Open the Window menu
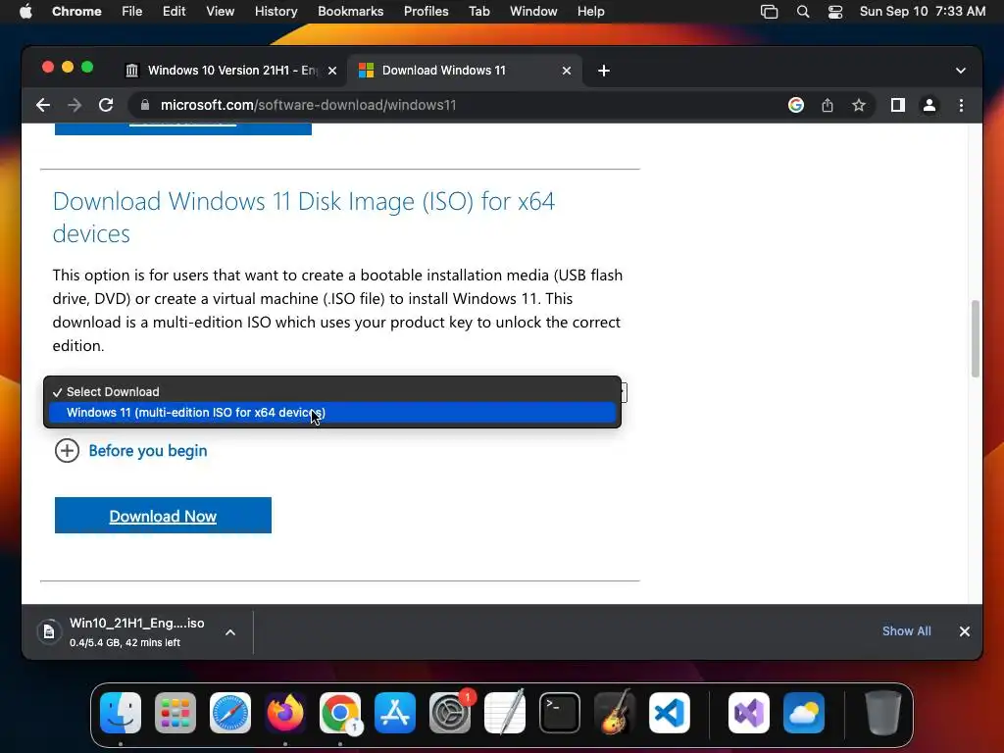The image size is (1004, 753). (533, 12)
